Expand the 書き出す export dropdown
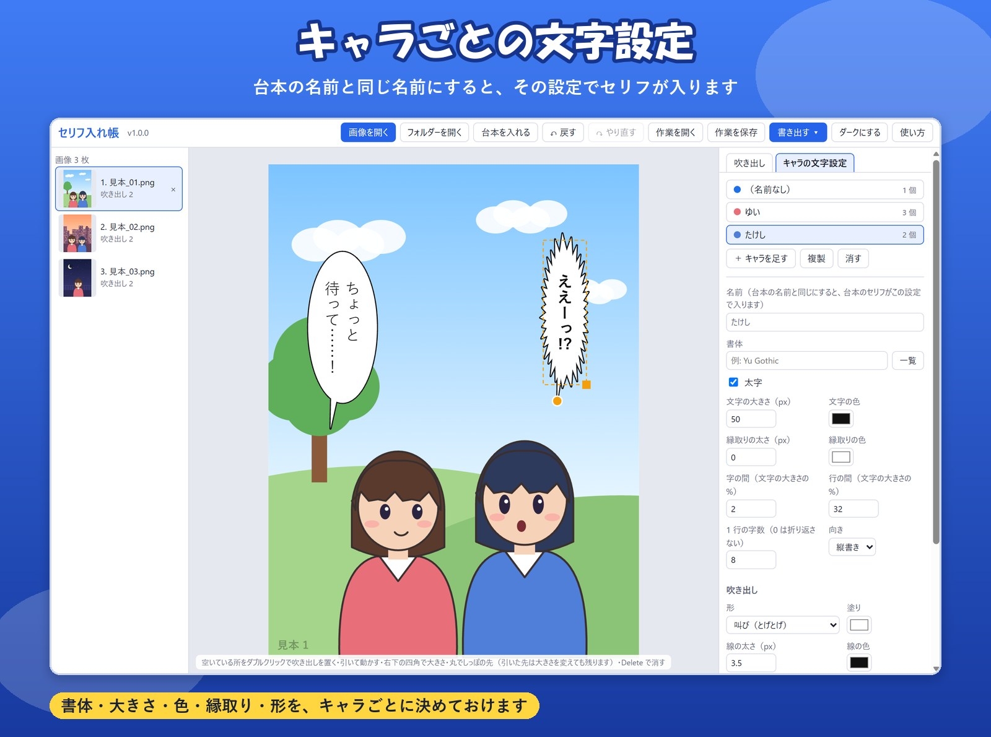 798,133
